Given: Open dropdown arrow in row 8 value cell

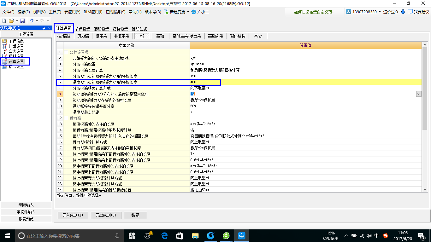Looking at the screenshot, I should point(419,94).
